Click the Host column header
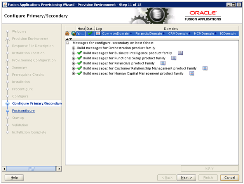 (x=81, y=29)
